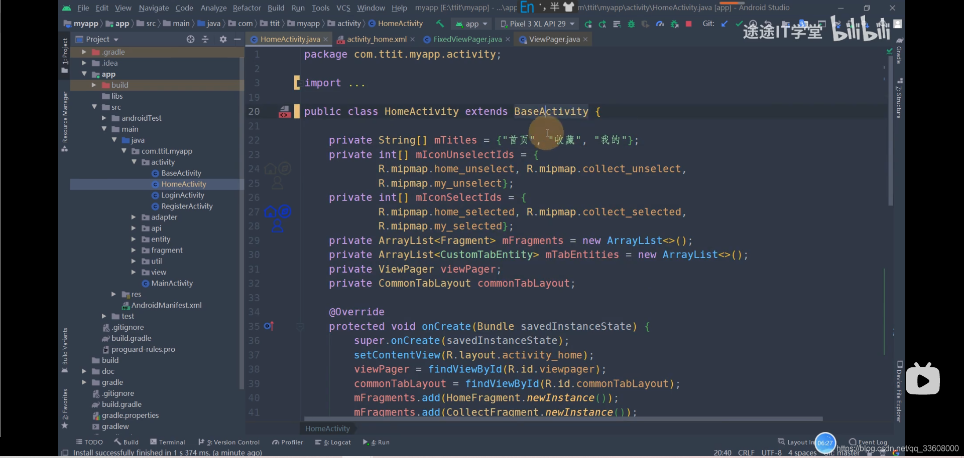This screenshot has width=964, height=458.
Task: Click the Project panel vertical scrollbar
Action: click(242, 223)
